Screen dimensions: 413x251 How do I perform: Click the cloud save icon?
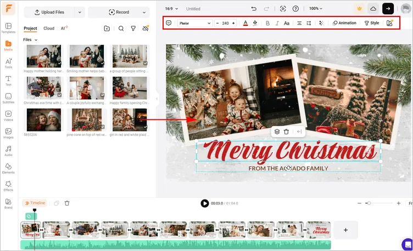click(x=373, y=9)
